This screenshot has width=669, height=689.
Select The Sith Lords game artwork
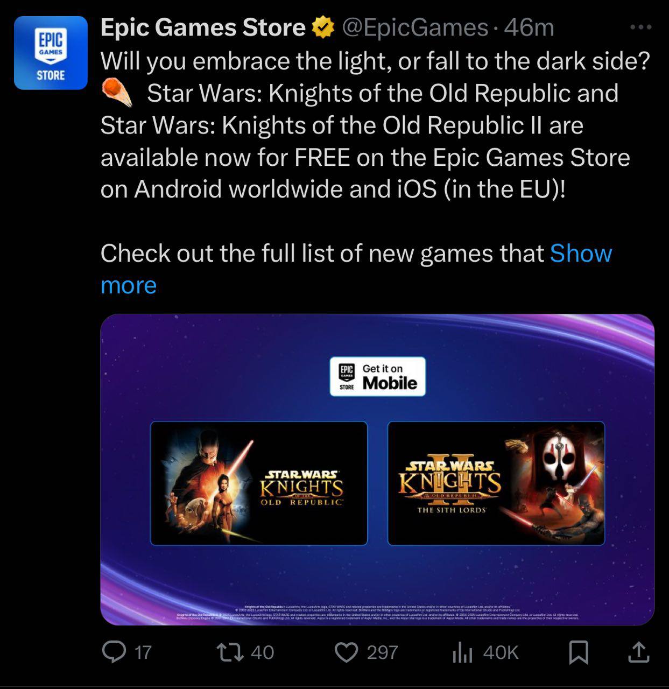coord(496,483)
